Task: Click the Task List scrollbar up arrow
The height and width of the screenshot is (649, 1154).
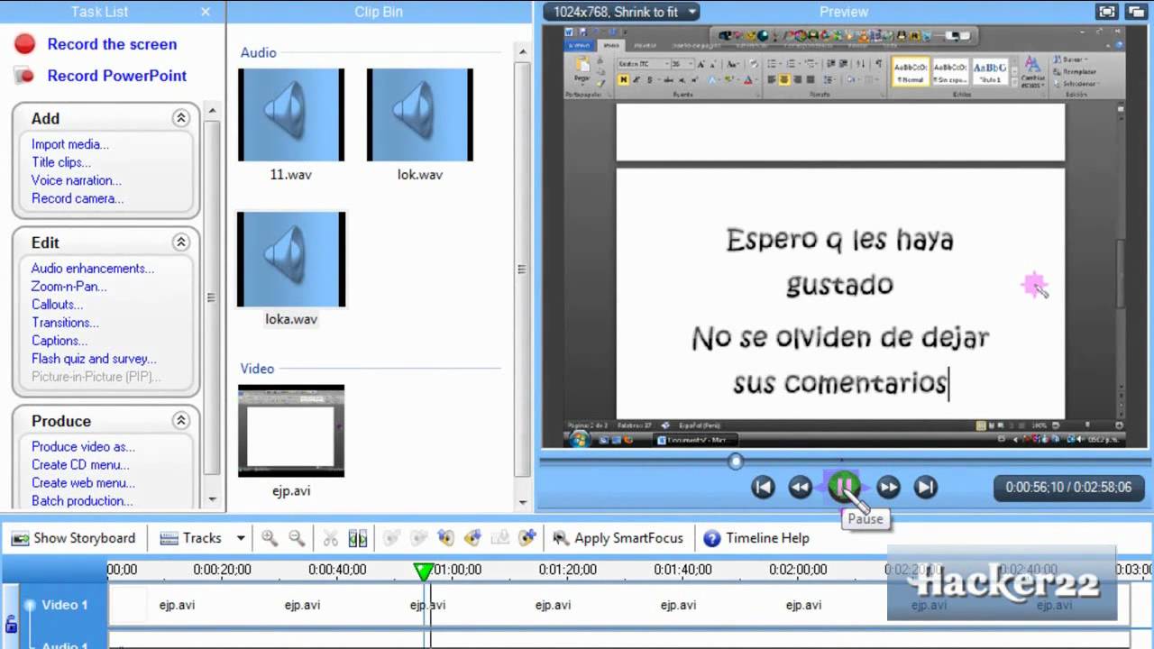Action: point(213,110)
